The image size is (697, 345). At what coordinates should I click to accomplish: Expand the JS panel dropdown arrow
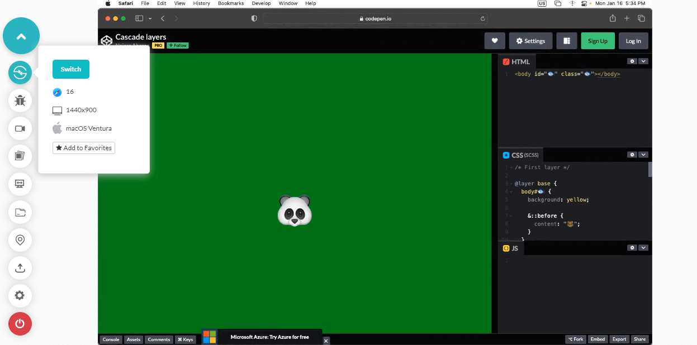point(643,248)
